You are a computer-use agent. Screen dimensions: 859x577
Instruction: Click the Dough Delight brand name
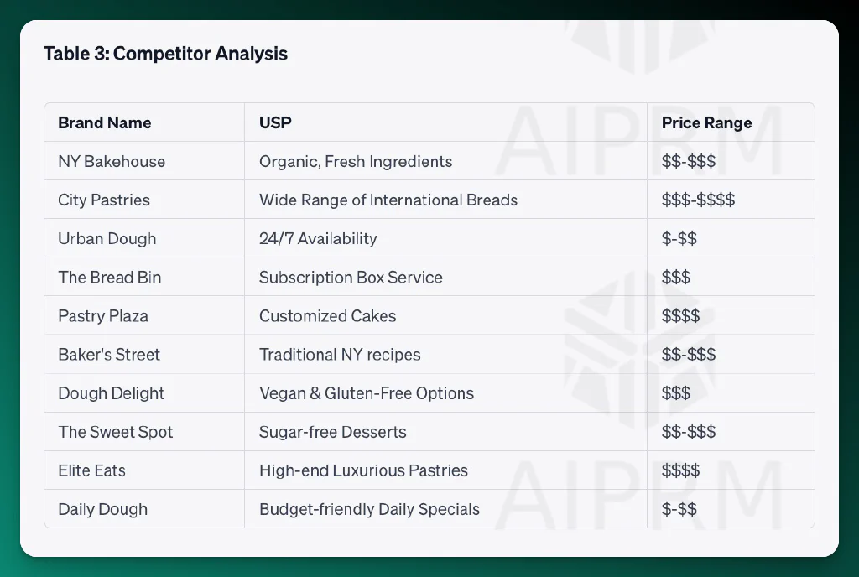coord(112,393)
